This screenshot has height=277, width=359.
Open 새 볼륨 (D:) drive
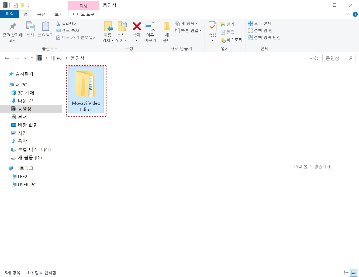[x=26, y=158]
